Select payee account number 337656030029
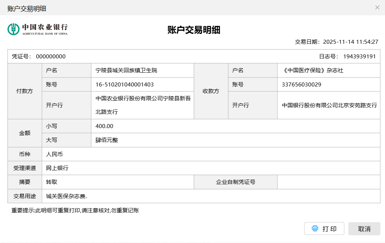 (302, 85)
